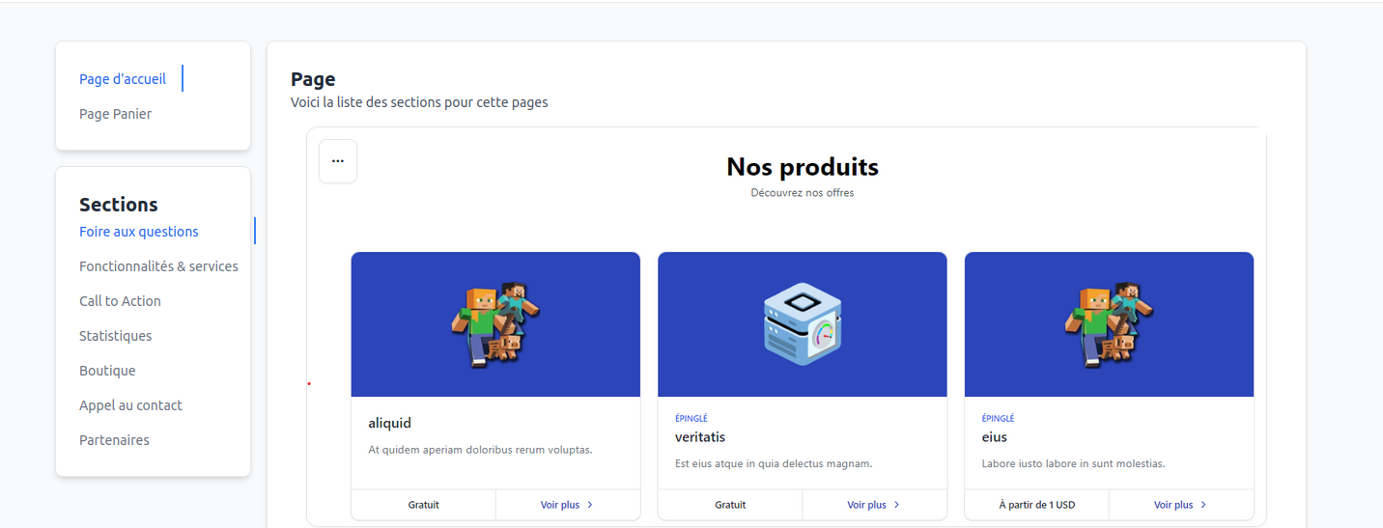Click the Minecraft characters image on eius card

coord(1109,324)
